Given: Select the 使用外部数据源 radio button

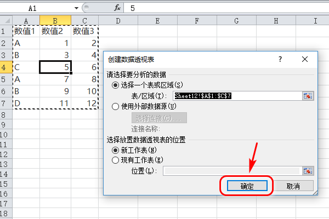Looking at the screenshot, I should (115, 106).
